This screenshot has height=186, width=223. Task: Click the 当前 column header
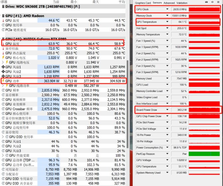[x=56, y=2]
